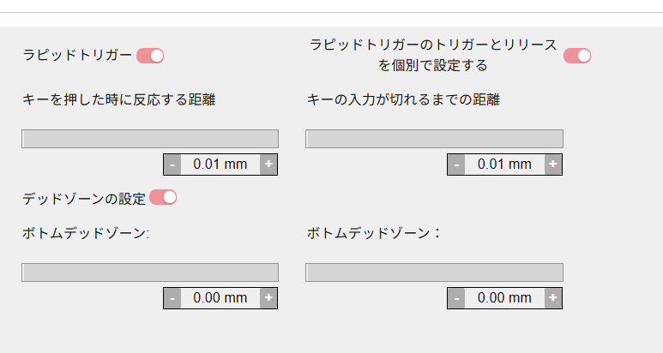
Task: Increase the right ボトムデッドゾーン value
Action: [x=553, y=298]
